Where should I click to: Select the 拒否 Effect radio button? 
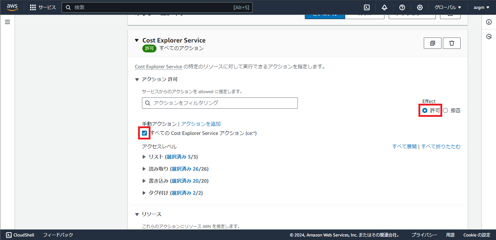(445, 110)
